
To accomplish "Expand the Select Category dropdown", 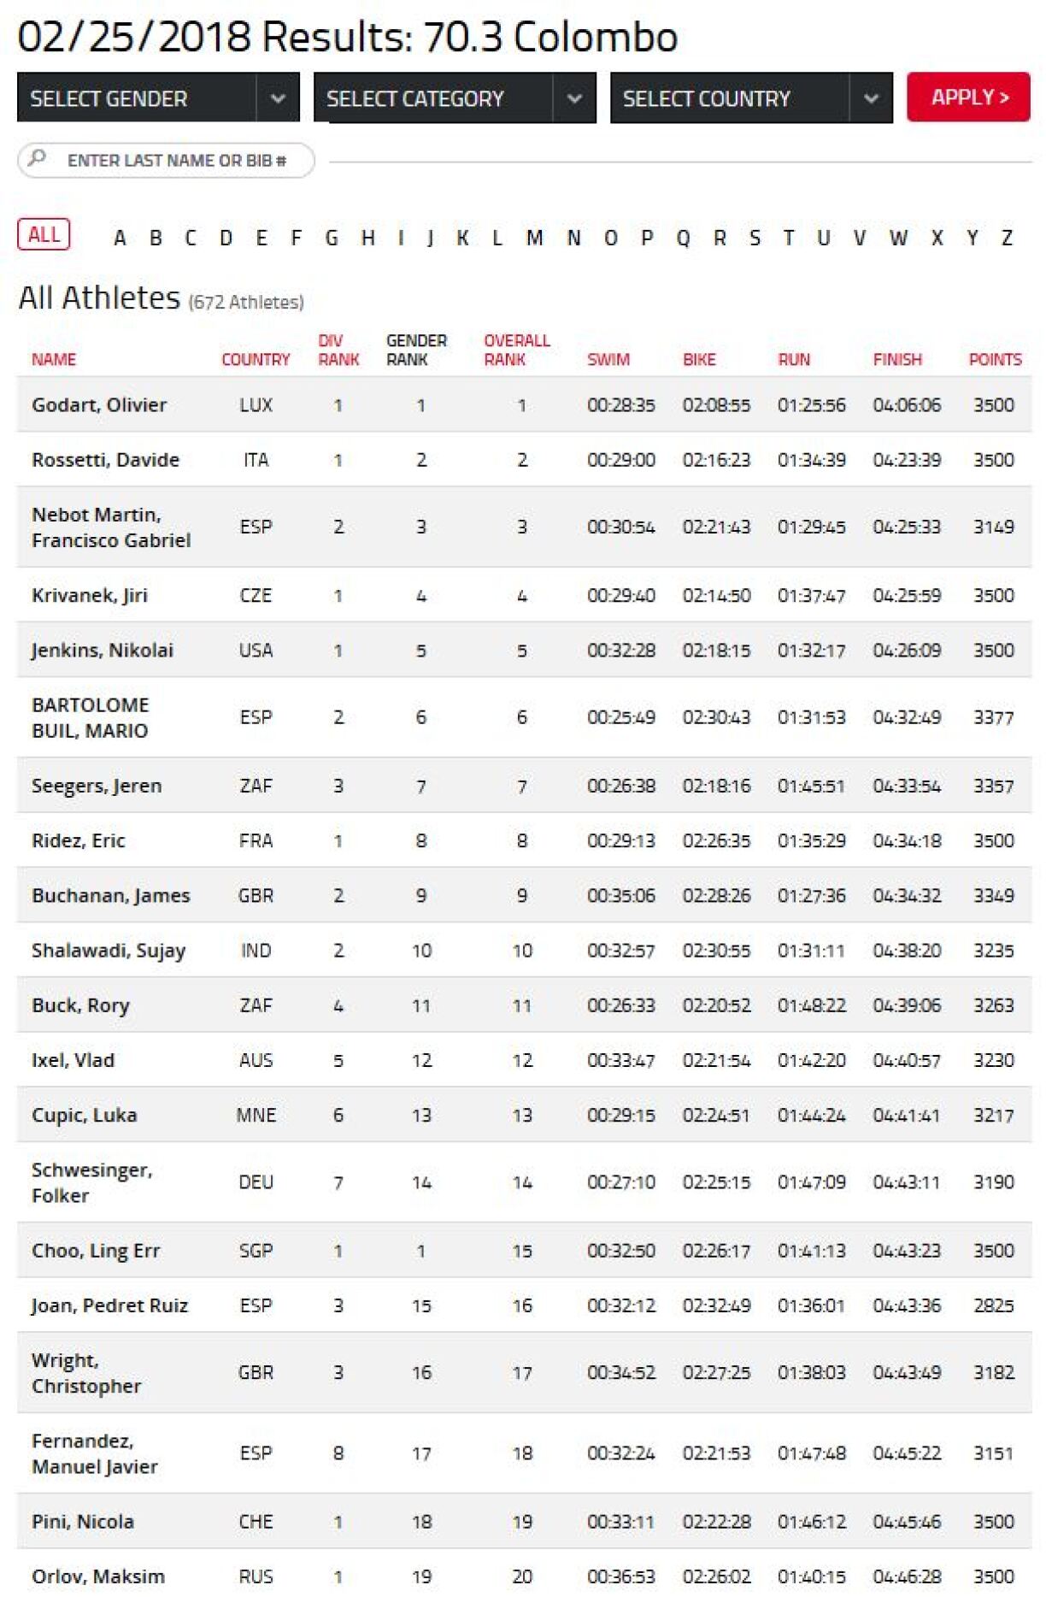I will tap(455, 98).
